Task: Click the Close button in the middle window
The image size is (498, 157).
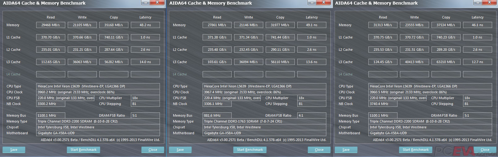Action: [319, 150]
